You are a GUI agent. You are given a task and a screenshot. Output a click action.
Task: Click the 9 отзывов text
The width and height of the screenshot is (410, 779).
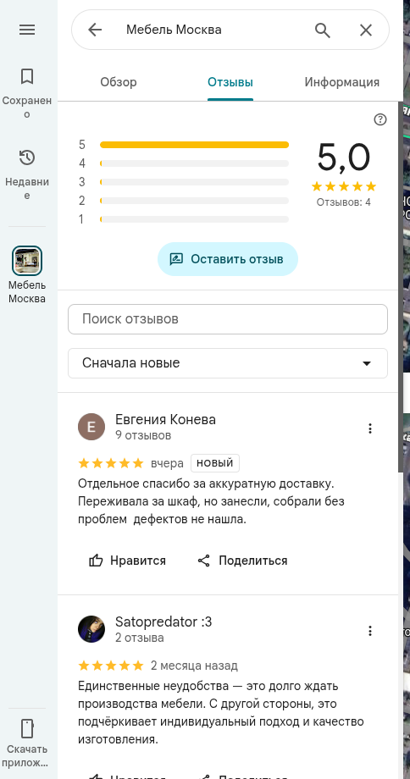tap(143, 436)
